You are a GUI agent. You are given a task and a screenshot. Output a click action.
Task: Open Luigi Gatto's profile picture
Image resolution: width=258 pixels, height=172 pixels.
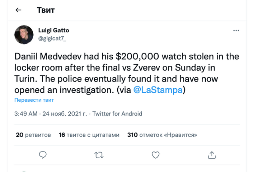click(x=24, y=34)
